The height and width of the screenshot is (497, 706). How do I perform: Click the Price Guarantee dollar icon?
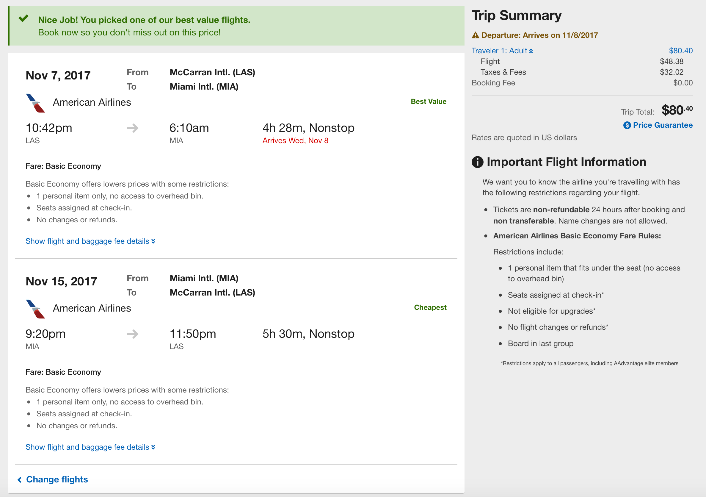627,125
